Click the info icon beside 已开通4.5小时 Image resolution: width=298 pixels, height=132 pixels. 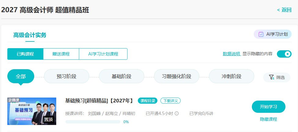click(x=177, y=114)
